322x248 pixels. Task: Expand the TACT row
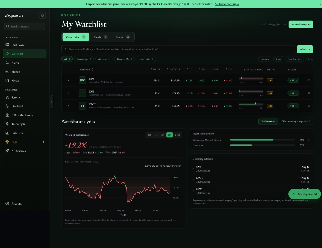point(68,106)
